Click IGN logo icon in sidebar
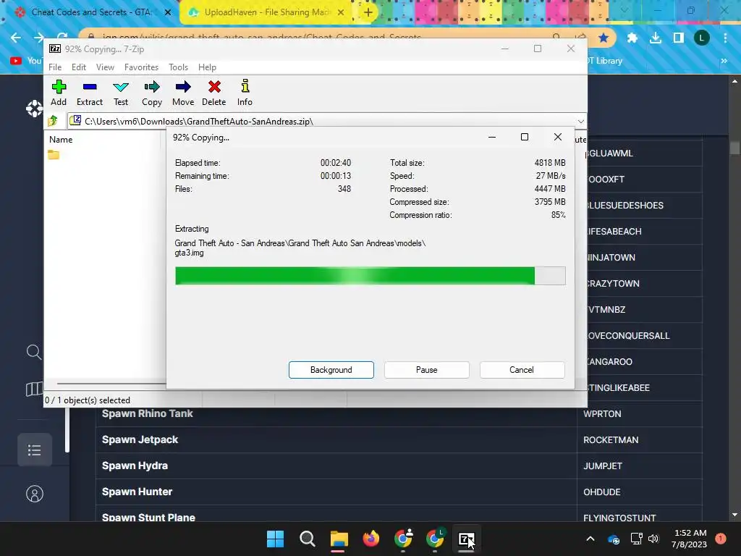Screen dimensions: 741x556 coord(35,109)
